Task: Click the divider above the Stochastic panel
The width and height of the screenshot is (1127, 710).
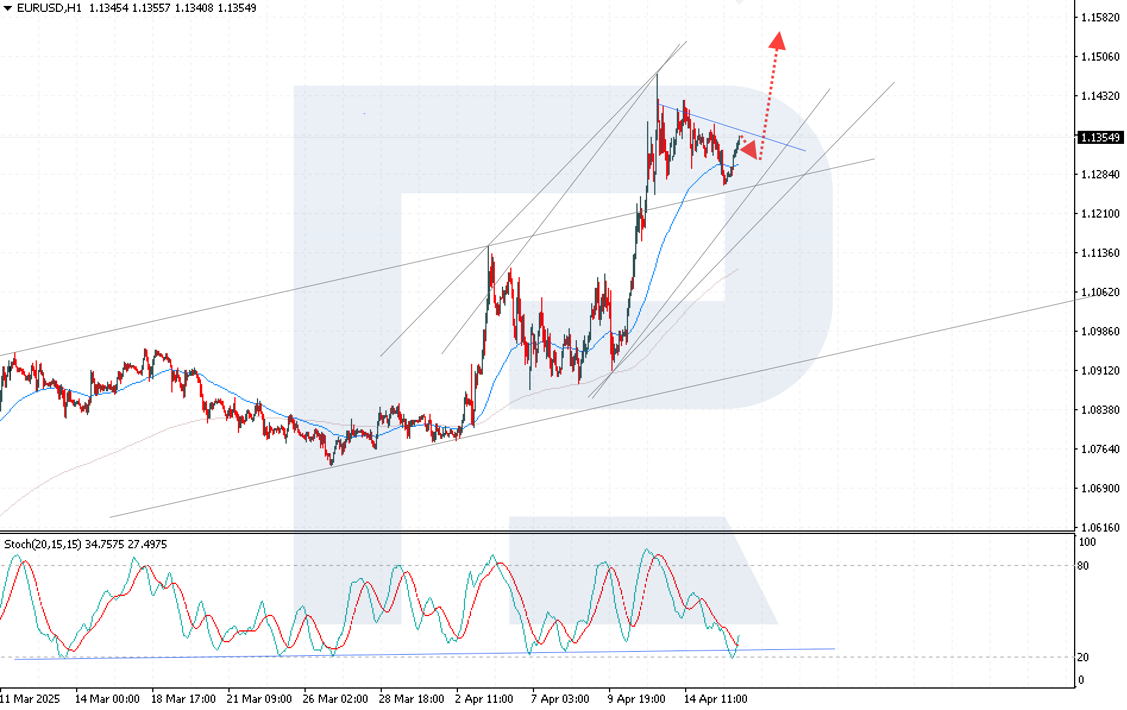Action: 535,532
